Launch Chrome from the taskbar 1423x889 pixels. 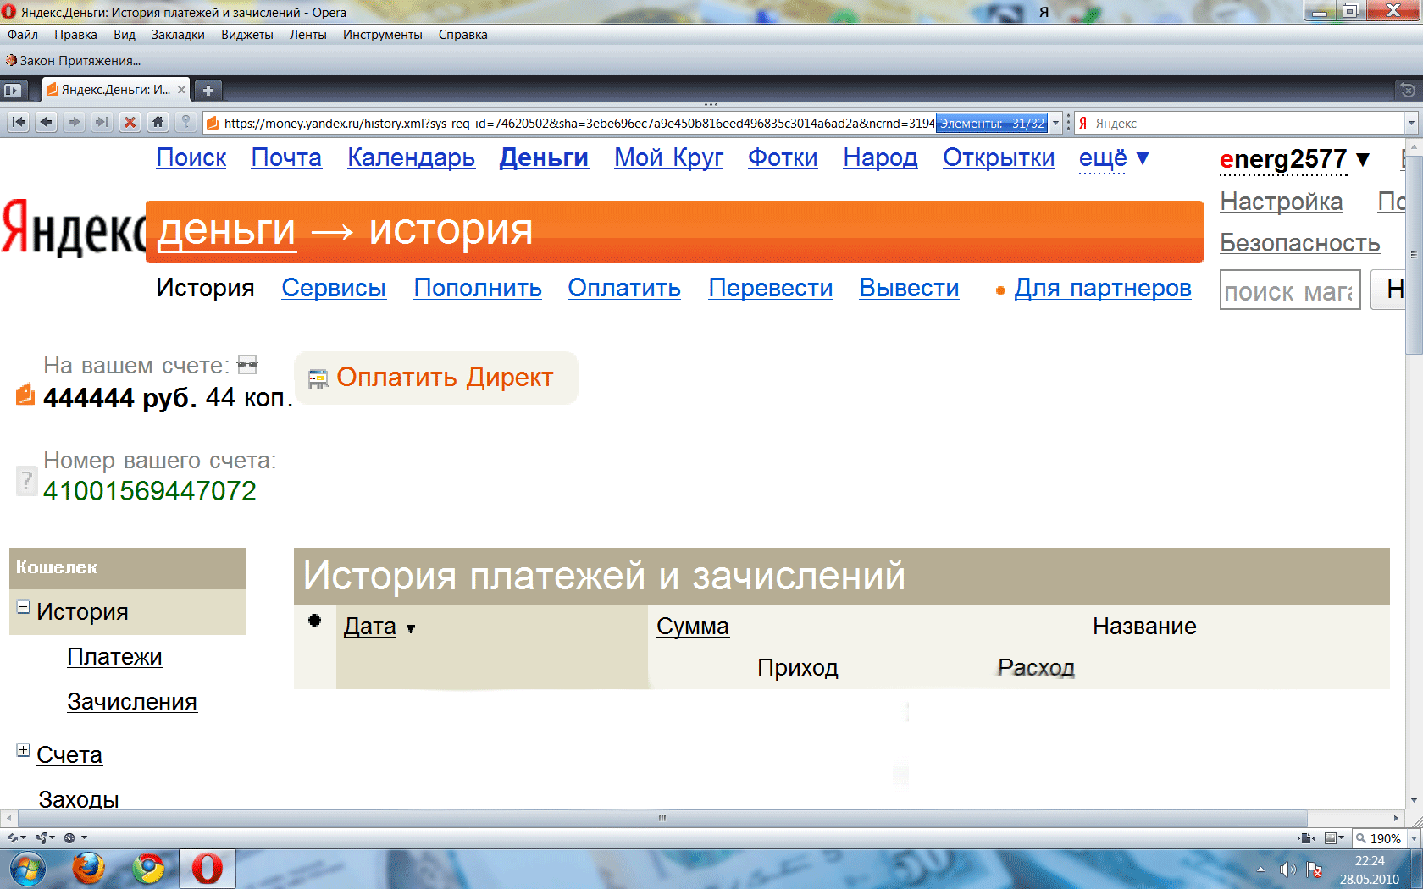coord(148,869)
